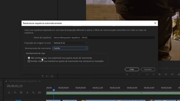Click the Program monitor scrub ruler
This screenshot has width=180, height=101.
pos(169,68)
